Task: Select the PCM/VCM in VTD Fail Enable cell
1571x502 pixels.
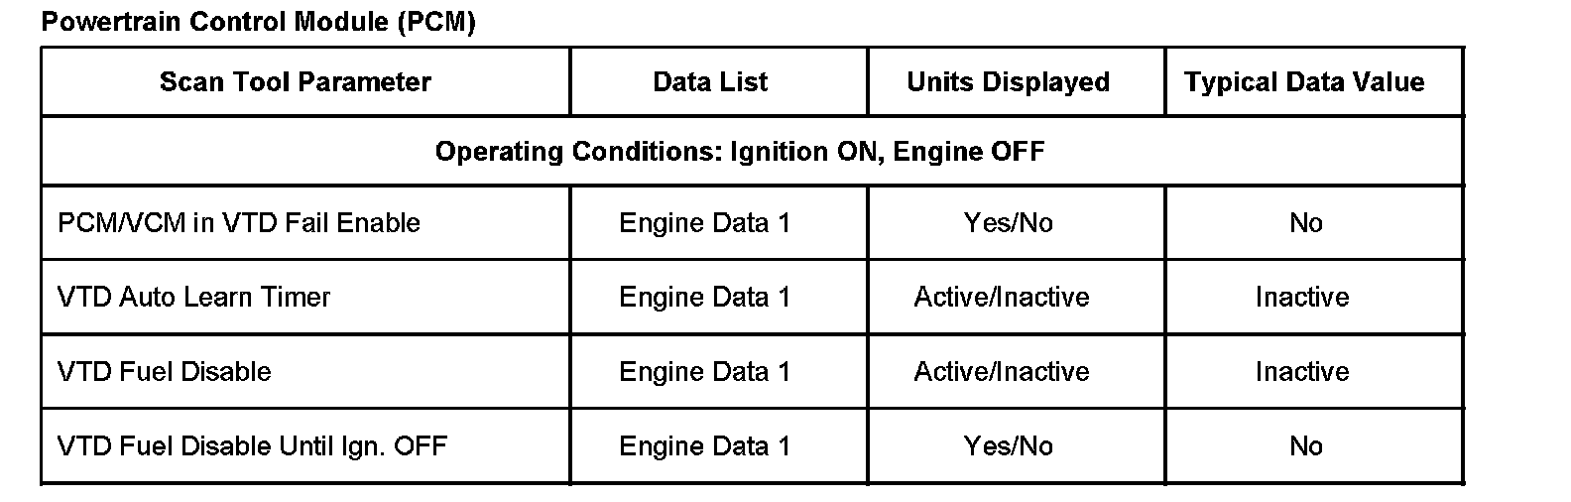Action: [239, 222]
